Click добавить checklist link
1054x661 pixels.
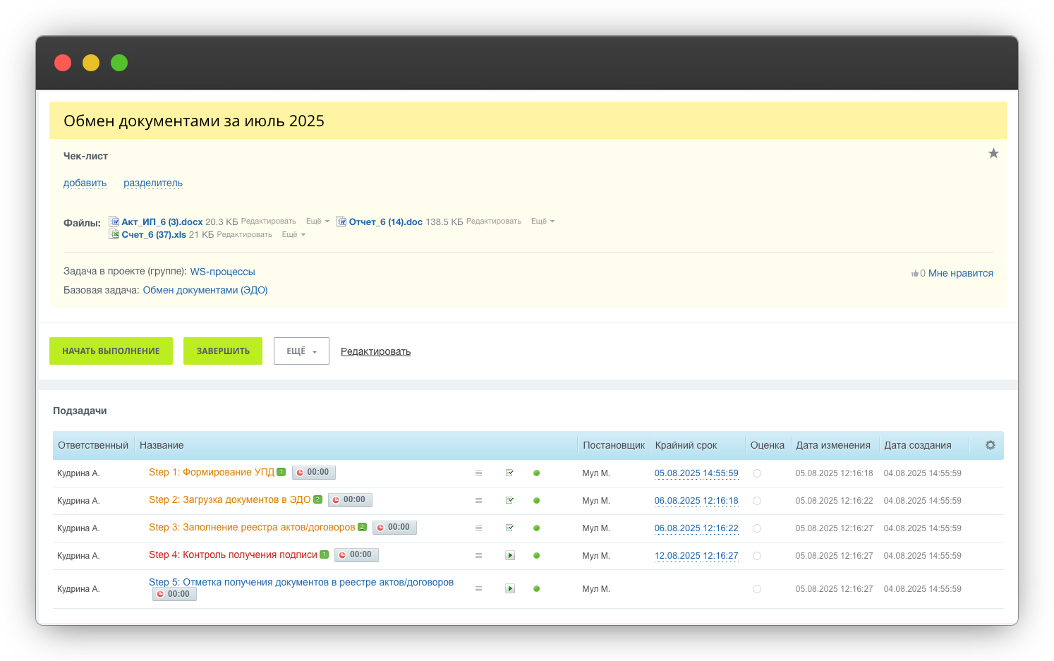pyautogui.click(x=85, y=183)
